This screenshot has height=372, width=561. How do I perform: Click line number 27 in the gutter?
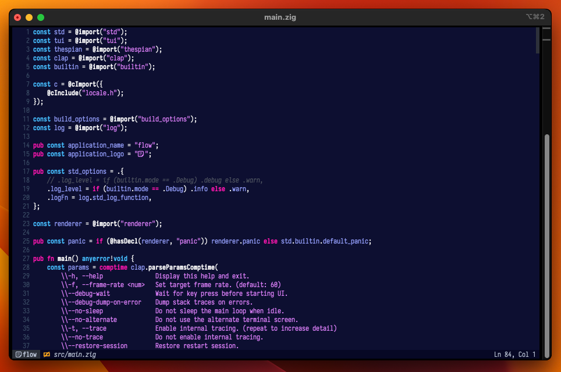pyautogui.click(x=26, y=259)
